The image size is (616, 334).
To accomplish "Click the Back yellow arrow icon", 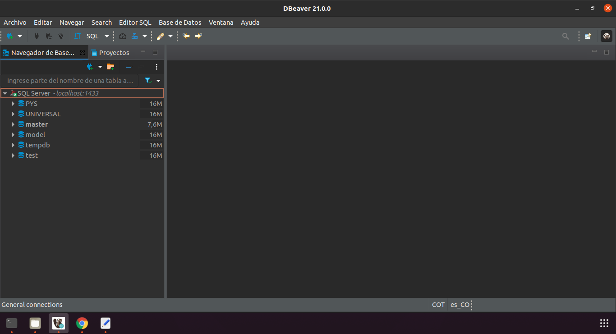I will 186,36.
